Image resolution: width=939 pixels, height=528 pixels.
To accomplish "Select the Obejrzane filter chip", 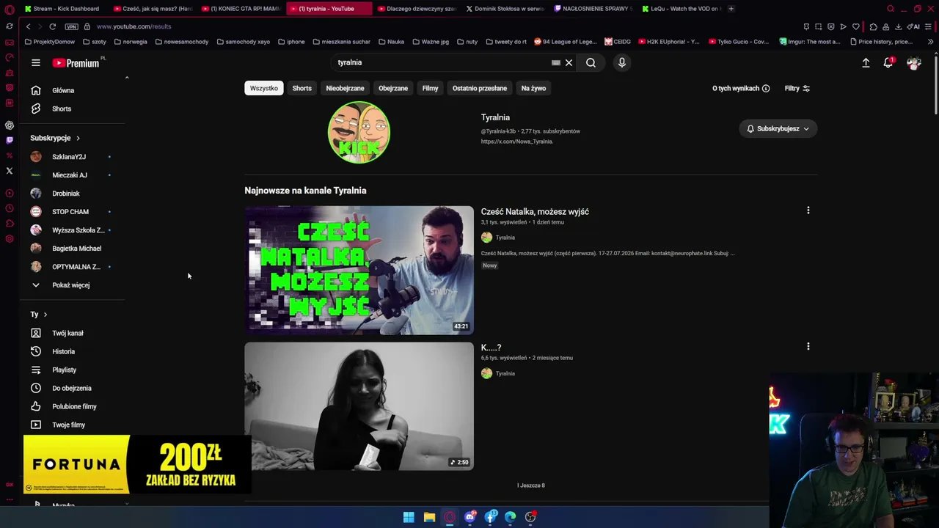I will pyautogui.click(x=393, y=88).
